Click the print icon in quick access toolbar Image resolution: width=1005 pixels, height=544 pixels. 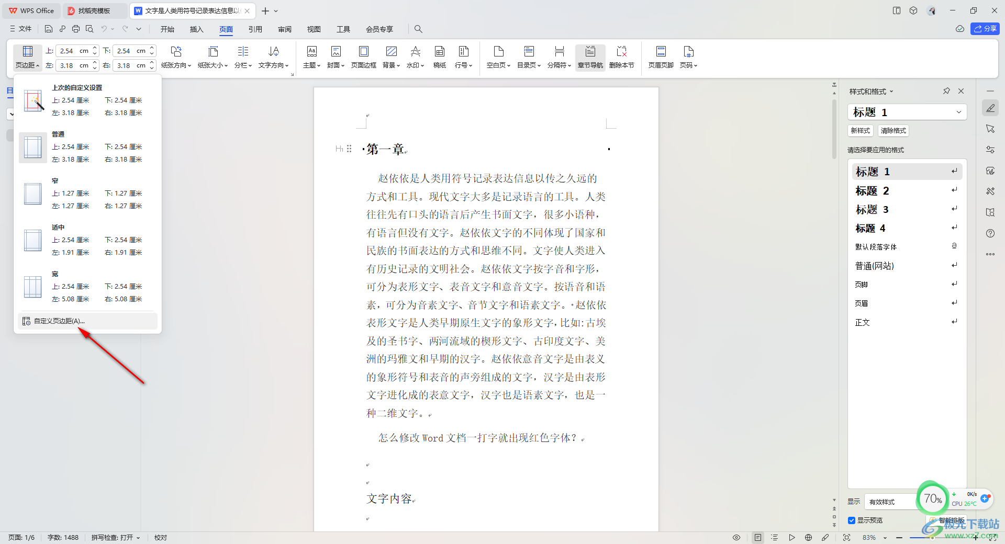(x=76, y=29)
